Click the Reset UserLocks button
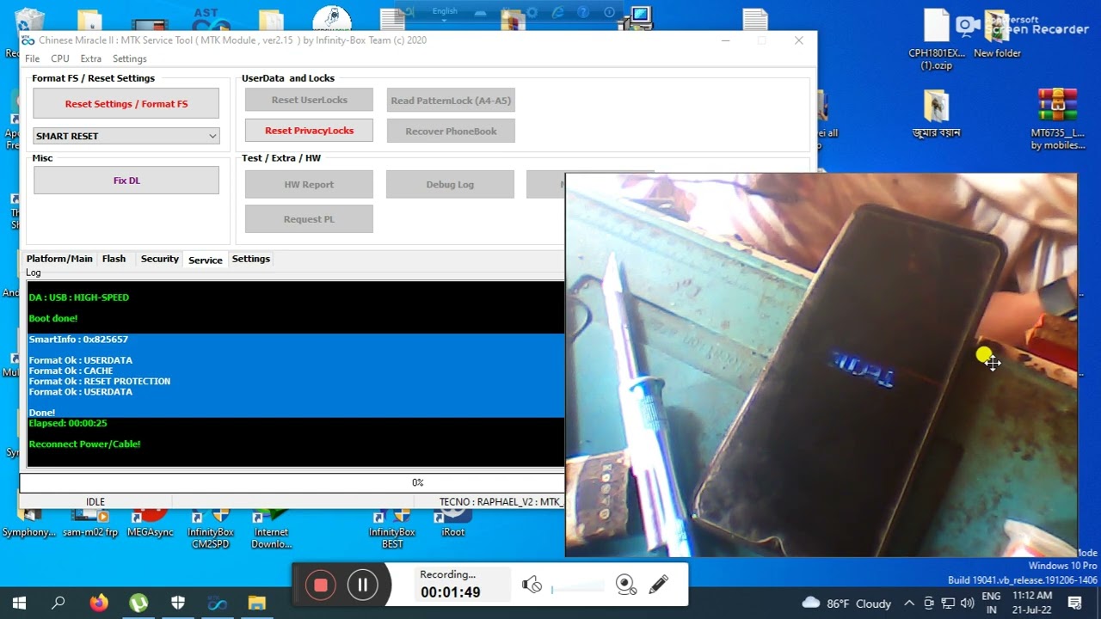This screenshot has width=1101, height=619. click(309, 100)
